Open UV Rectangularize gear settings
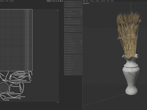Screen dimensions: 147x110 click(x=81, y=43)
